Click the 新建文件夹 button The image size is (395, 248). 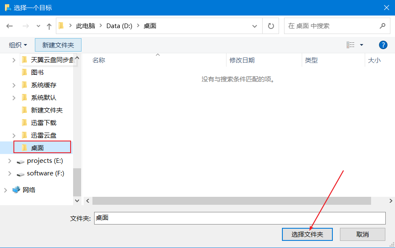(x=58, y=45)
